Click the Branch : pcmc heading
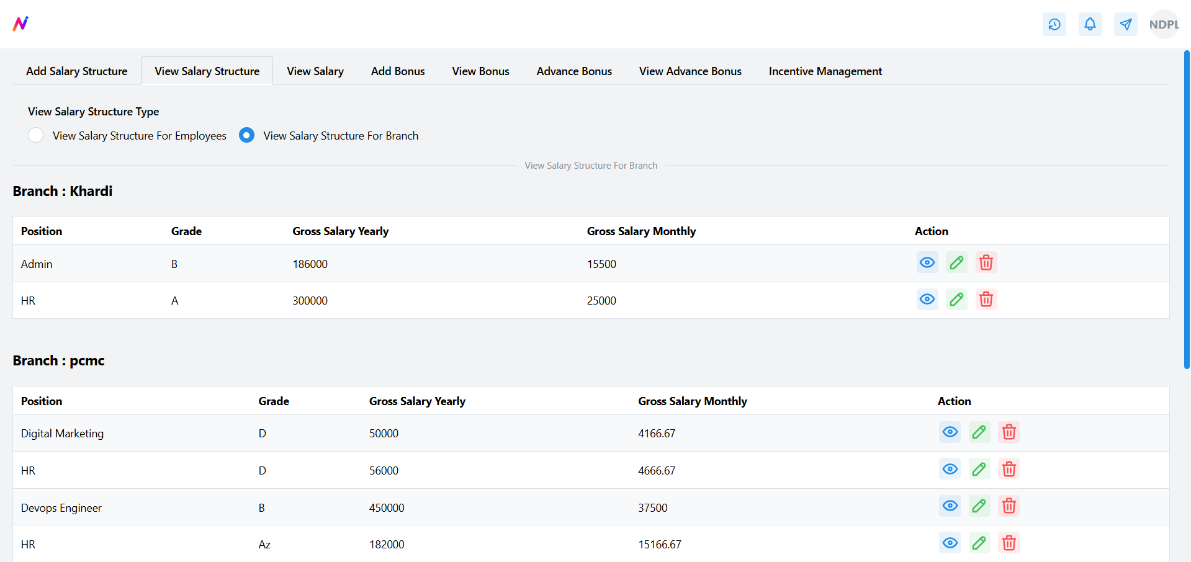Image resolution: width=1191 pixels, height=562 pixels. click(59, 360)
